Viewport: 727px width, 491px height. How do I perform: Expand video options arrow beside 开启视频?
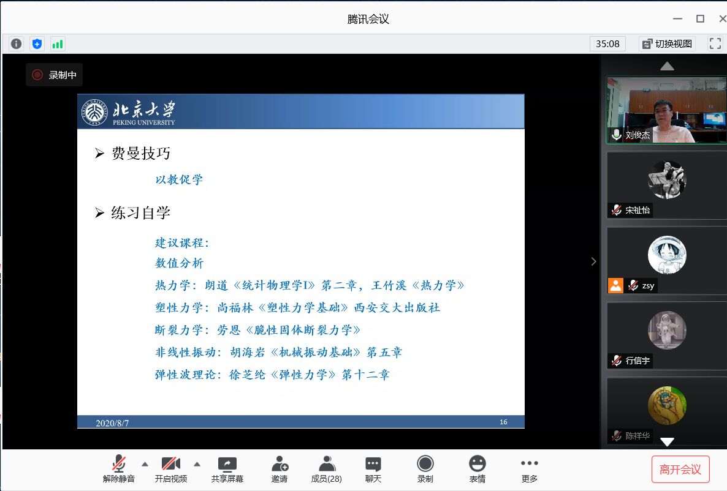(x=197, y=463)
